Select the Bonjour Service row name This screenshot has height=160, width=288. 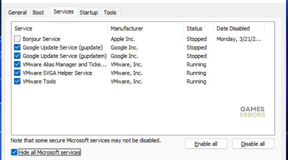41,39
